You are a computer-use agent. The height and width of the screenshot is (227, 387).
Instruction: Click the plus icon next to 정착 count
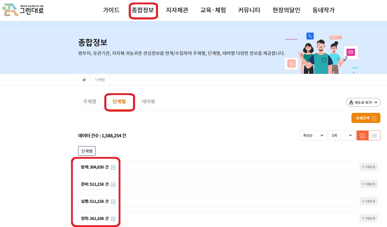(113, 219)
